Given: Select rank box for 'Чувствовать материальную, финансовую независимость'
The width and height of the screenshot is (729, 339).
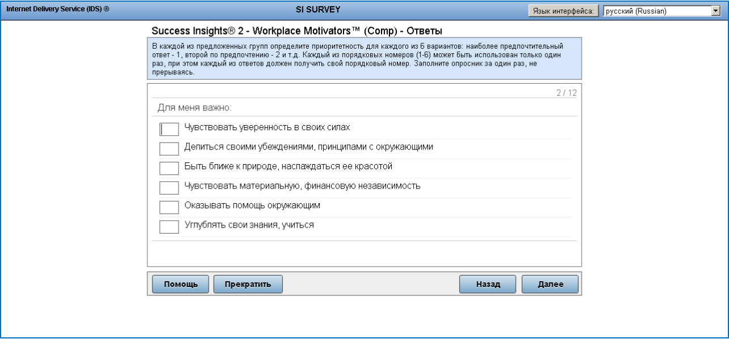Looking at the screenshot, I should click(x=169, y=188).
